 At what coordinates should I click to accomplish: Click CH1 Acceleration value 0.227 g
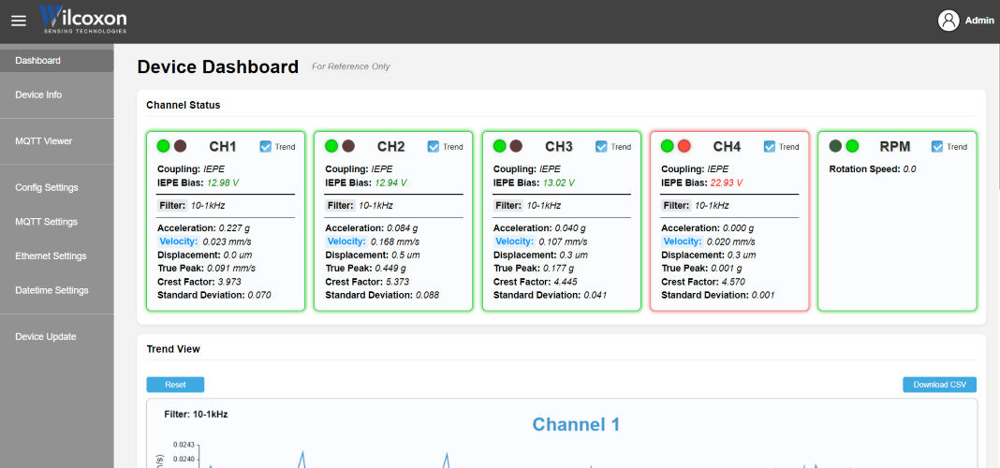coord(235,227)
